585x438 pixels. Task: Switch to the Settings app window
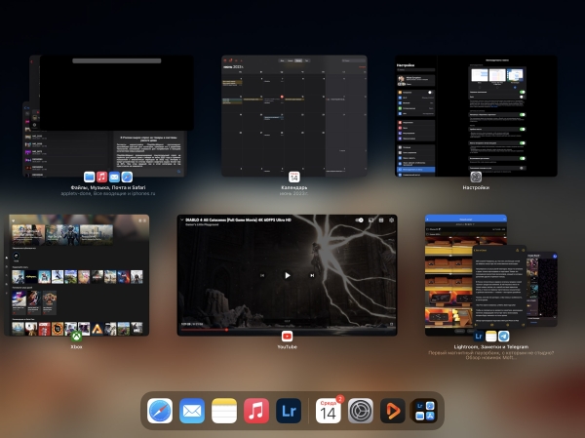(x=475, y=115)
